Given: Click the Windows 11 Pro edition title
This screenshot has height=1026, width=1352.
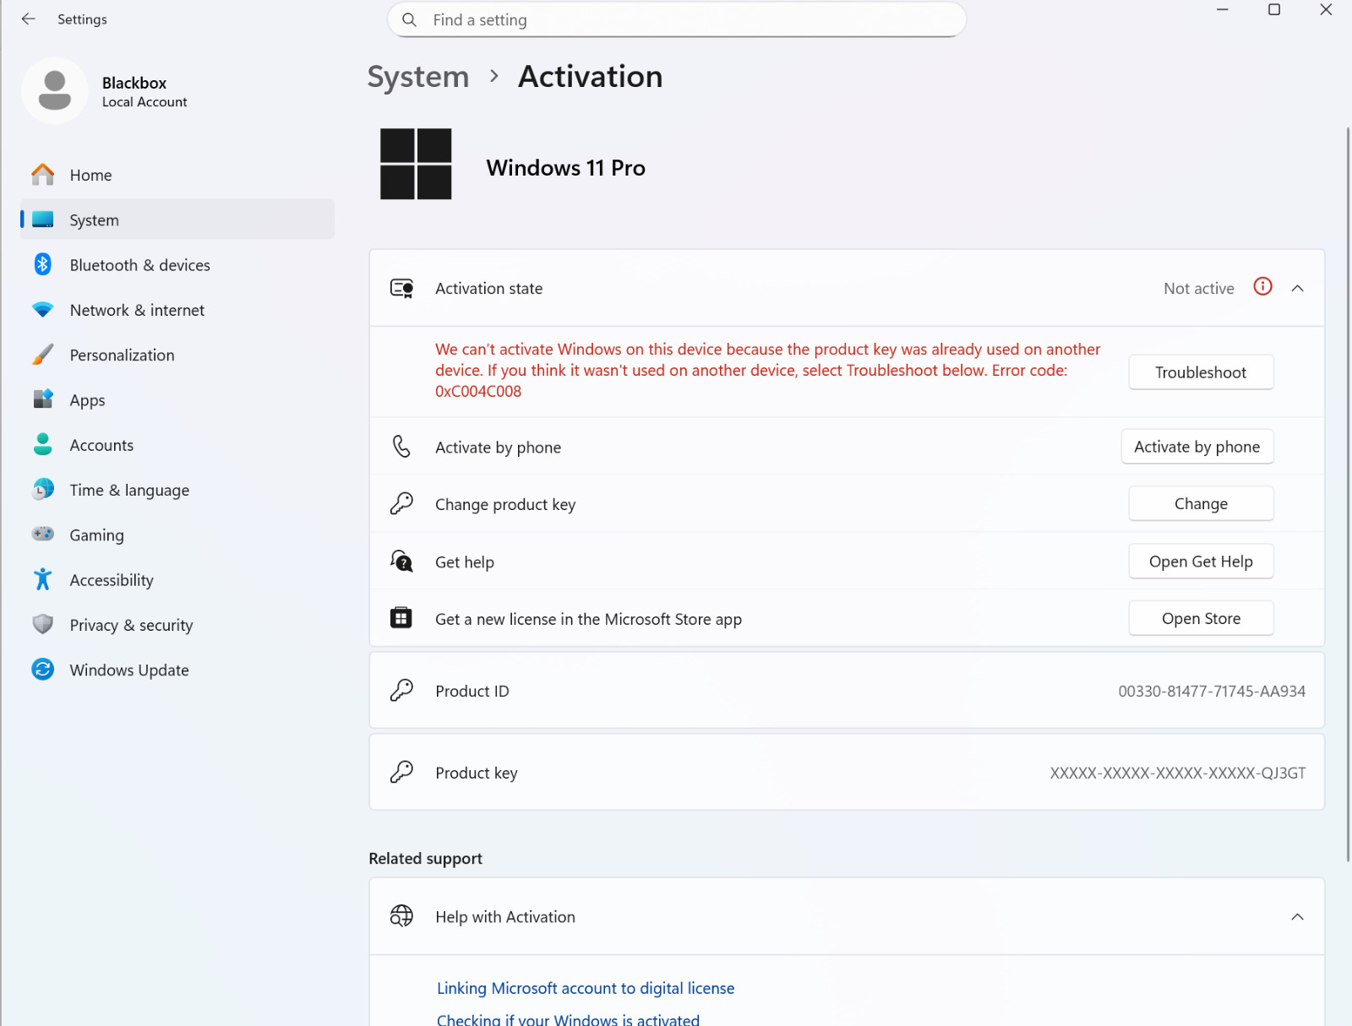Looking at the screenshot, I should [565, 167].
